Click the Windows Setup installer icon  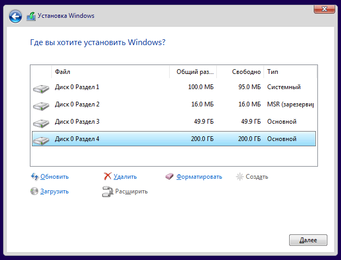[x=31, y=17]
